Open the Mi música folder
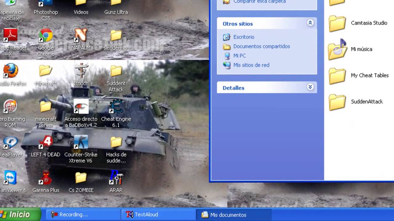Image resolution: width=394 pixels, height=221 pixels. pyautogui.click(x=350, y=49)
